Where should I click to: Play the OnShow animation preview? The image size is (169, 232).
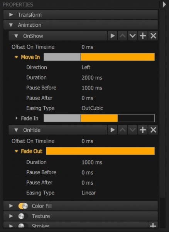(112, 36)
